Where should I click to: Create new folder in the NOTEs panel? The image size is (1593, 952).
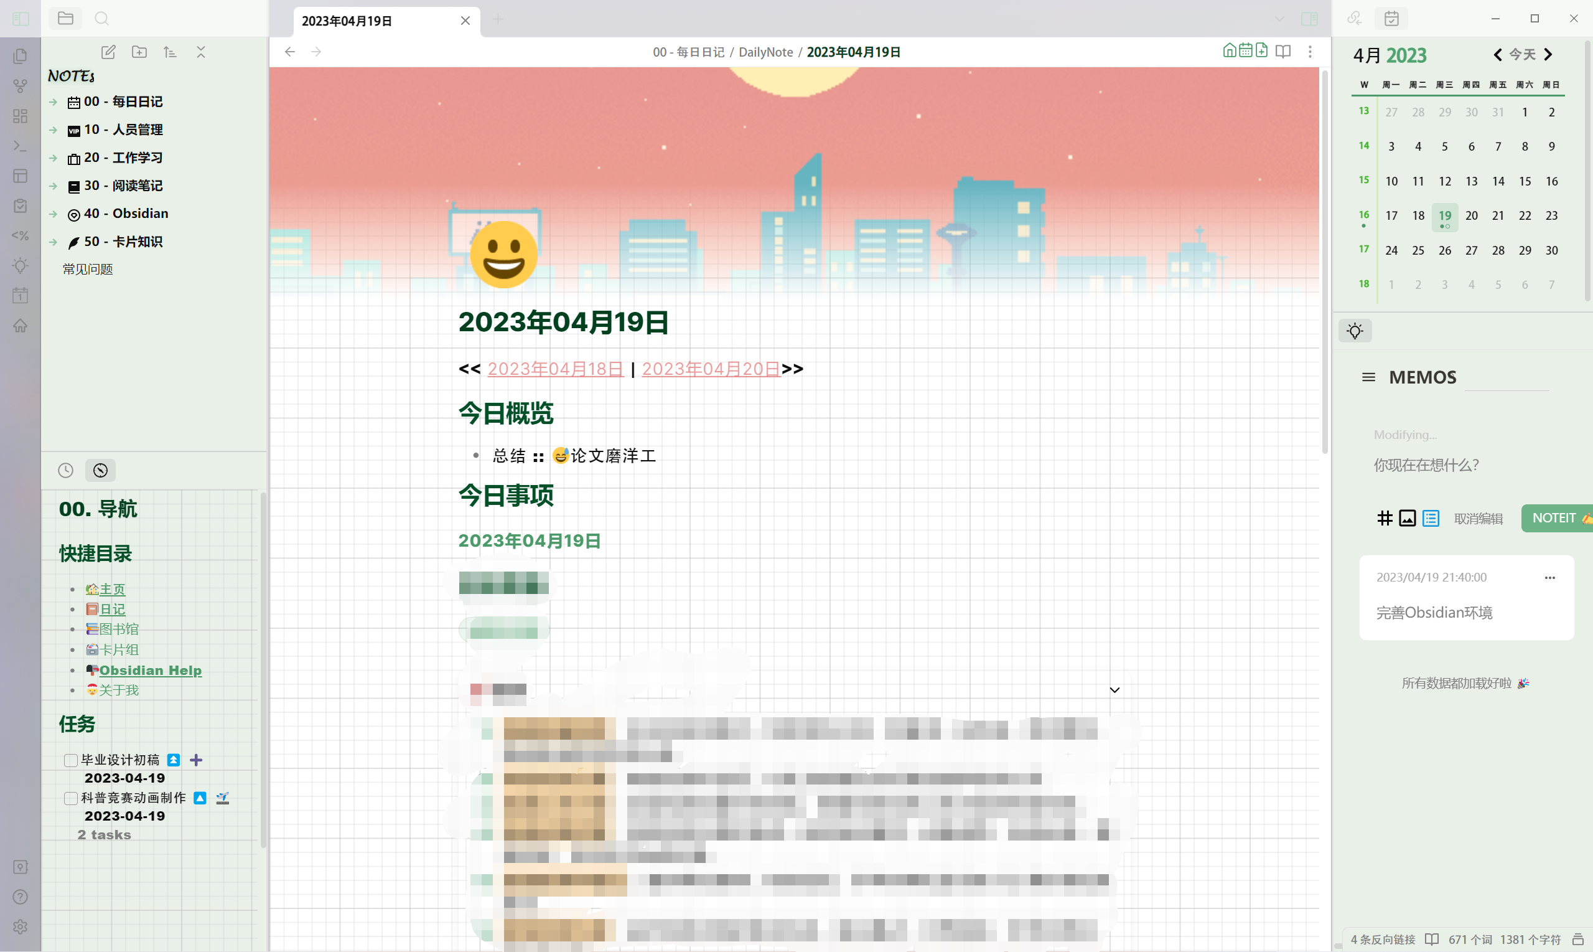pyautogui.click(x=139, y=52)
